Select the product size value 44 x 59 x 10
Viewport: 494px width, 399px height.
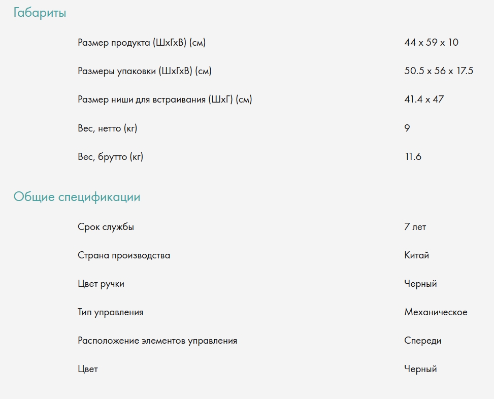click(x=431, y=43)
